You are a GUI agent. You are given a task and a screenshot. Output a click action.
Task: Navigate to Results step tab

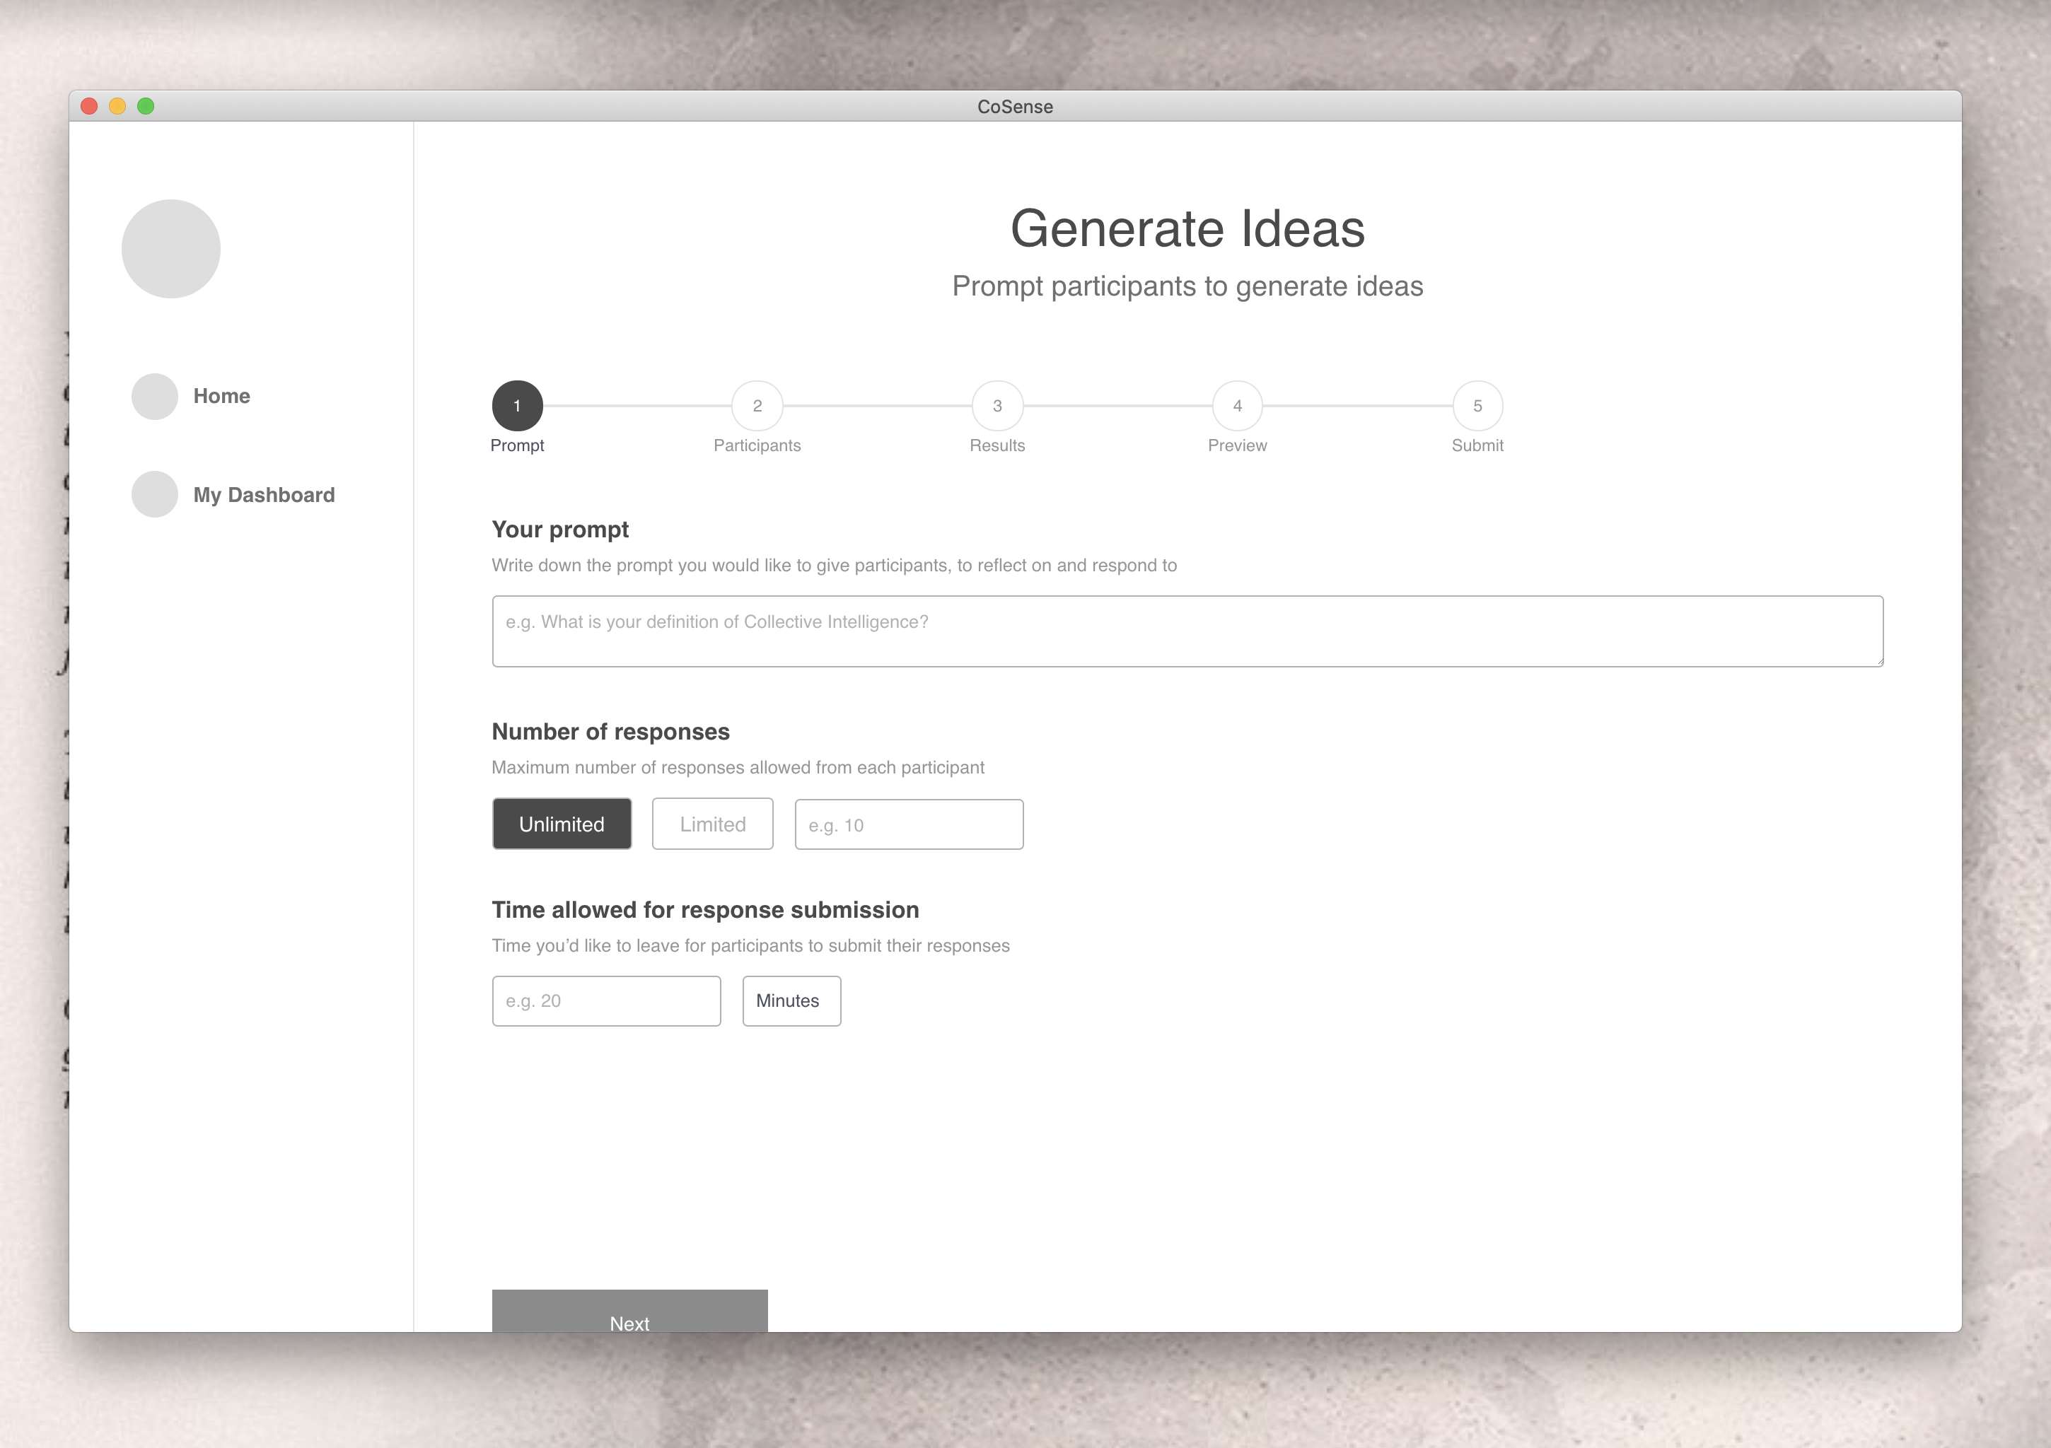click(997, 406)
